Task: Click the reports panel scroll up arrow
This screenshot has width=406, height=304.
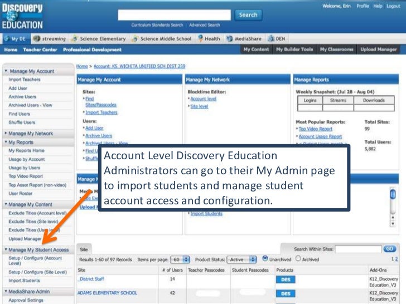Action: (x=393, y=217)
